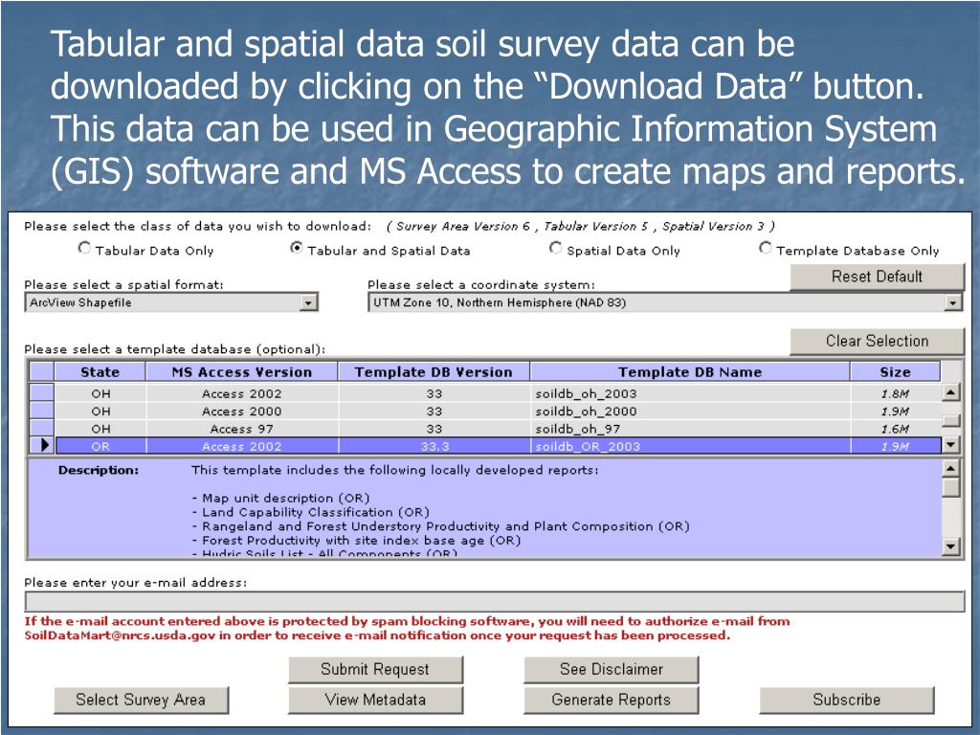Image resolution: width=980 pixels, height=735 pixels.
Task: Select the Tabular Data Only radio button
Action: click(84, 248)
